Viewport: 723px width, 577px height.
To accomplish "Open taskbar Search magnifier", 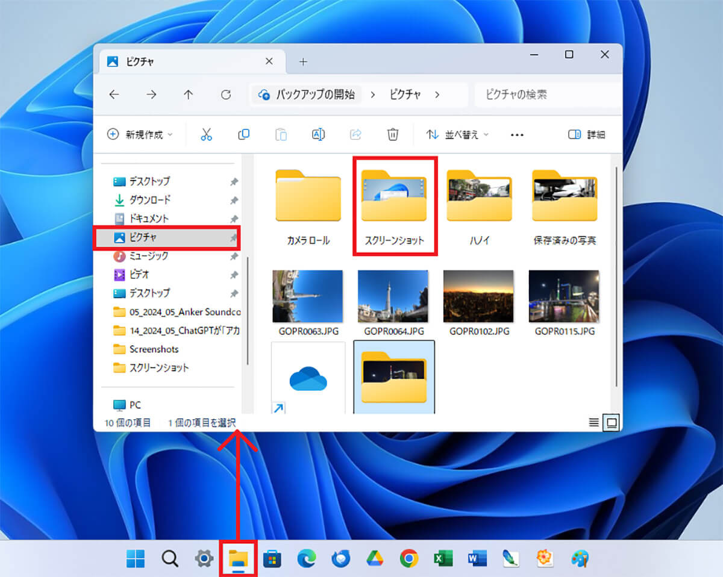I will 170,559.
